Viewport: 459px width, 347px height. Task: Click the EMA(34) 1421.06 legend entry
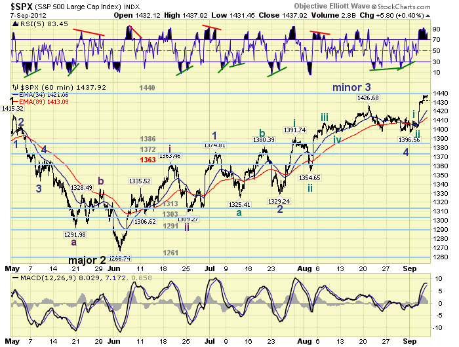click(41, 95)
